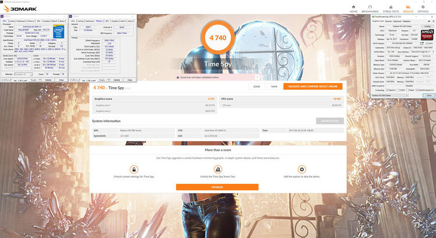
Task: Open the Results section
Action: point(408,9)
